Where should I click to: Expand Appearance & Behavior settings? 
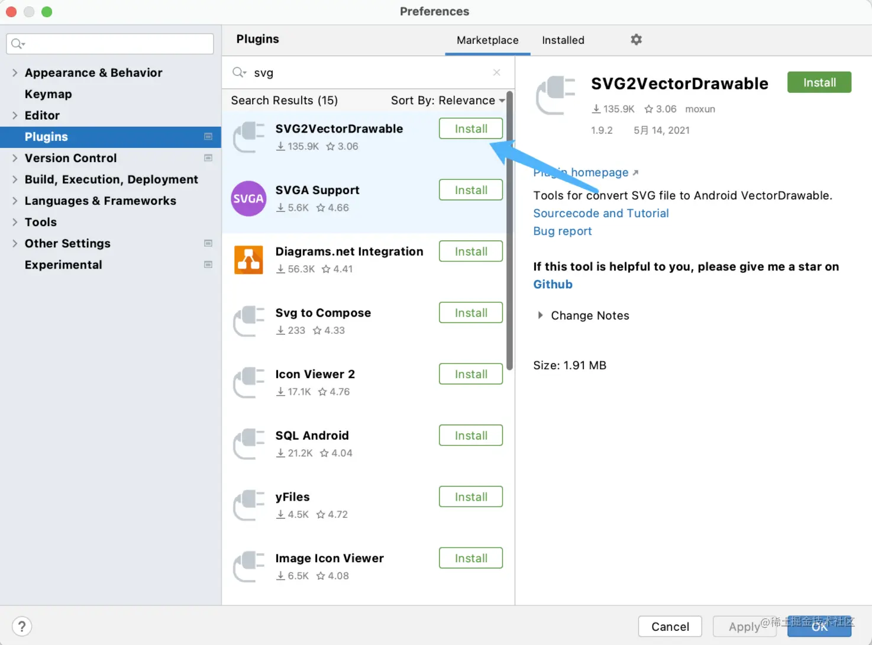(x=15, y=73)
